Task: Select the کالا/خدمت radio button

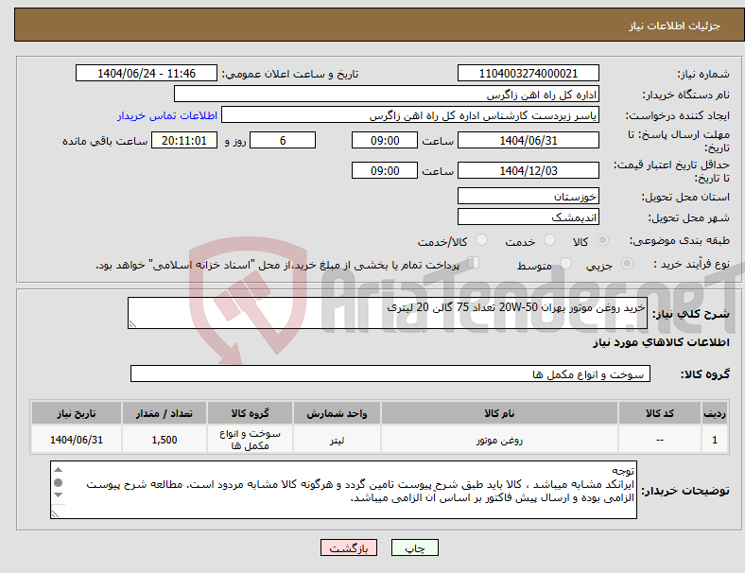Action: pyautogui.click(x=481, y=240)
